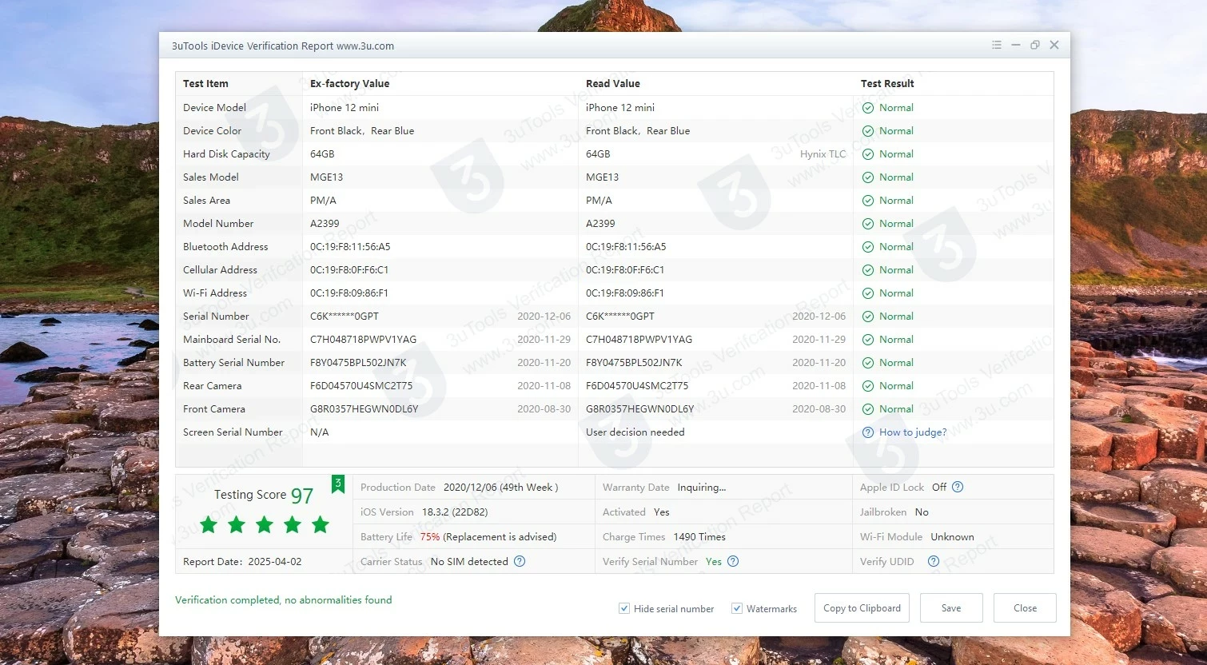Click Verification completed status message

284,600
